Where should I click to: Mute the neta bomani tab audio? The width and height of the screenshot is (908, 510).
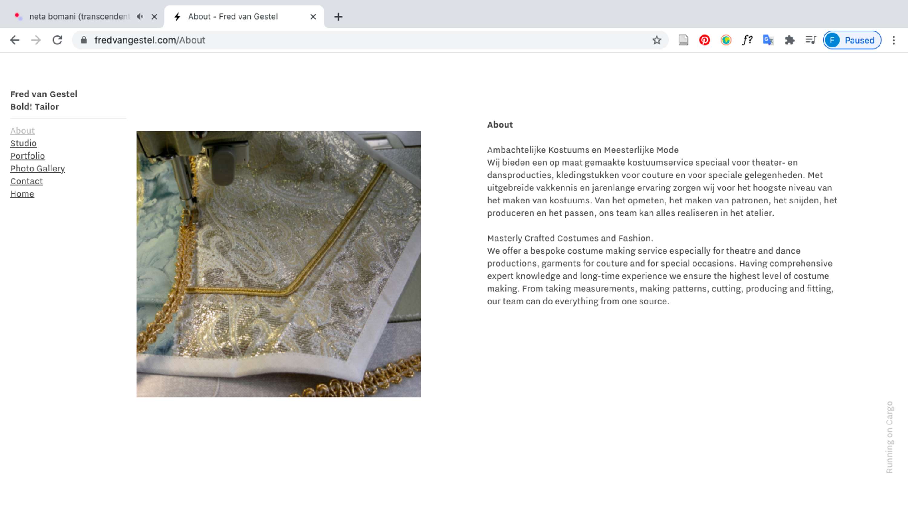click(140, 17)
